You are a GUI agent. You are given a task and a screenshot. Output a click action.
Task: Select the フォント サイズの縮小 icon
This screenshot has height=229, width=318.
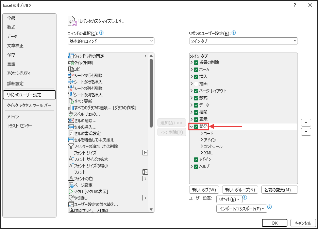click(x=71, y=166)
